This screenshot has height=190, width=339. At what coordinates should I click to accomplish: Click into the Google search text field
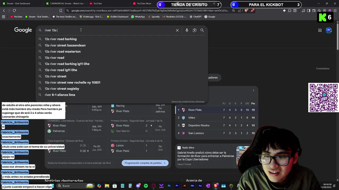tap(109, 30)
